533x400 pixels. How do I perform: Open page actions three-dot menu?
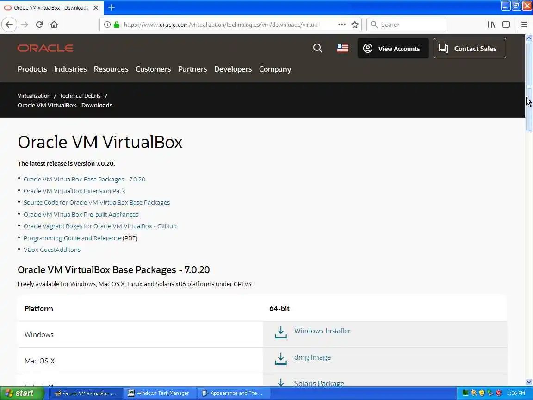[341, 25]
